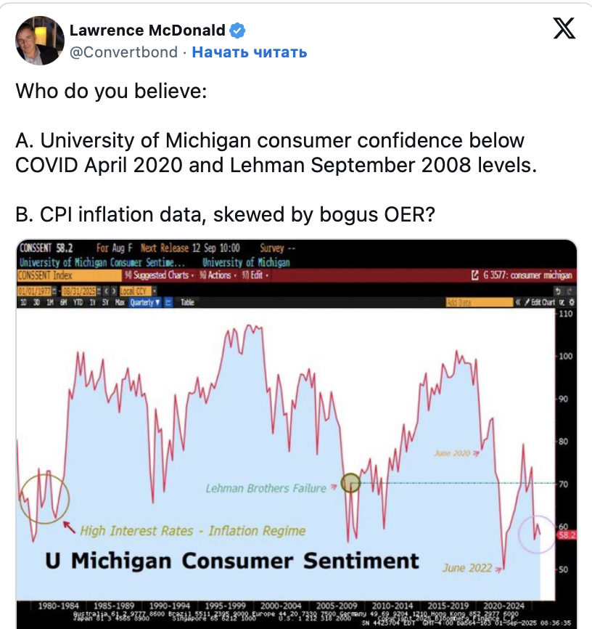Click the @Convertbond handle link

coord(122,52)
